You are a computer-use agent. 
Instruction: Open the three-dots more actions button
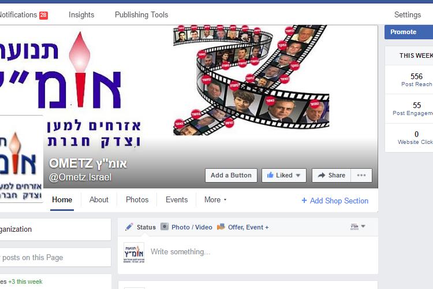coord(361,175)
